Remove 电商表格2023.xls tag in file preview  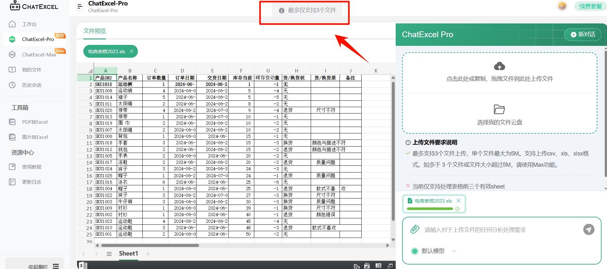(x=131, y=51)
